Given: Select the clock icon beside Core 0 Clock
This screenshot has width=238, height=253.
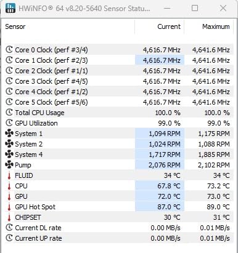Looking at the screenshot, I should (9, 50).
